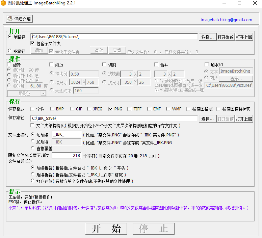Select the 加后缀 radio button

coord(33,142)
